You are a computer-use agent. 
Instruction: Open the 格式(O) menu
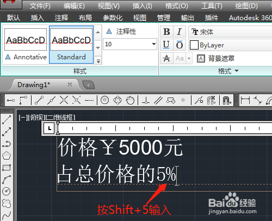(176, 6)
